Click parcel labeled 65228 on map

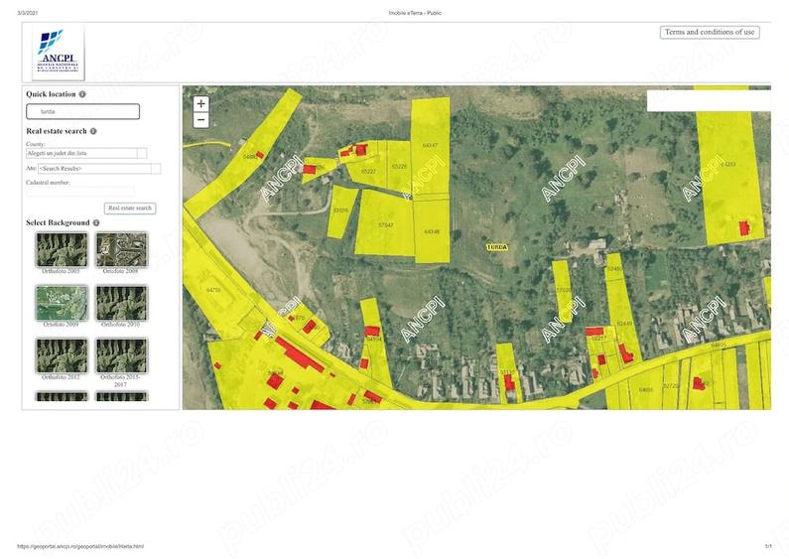[399, 166]
